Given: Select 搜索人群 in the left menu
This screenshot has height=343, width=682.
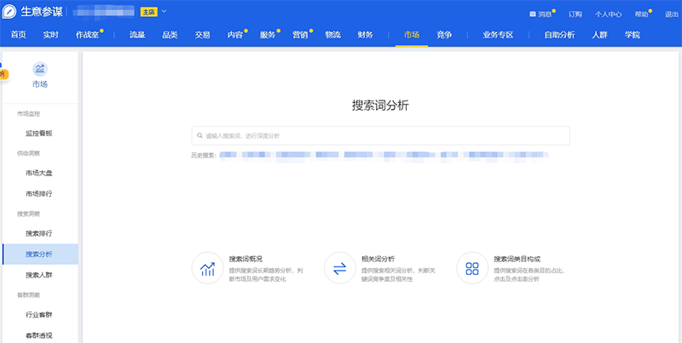Looking at the screenshot, I should pyautogui.click(x=39, y=275).
